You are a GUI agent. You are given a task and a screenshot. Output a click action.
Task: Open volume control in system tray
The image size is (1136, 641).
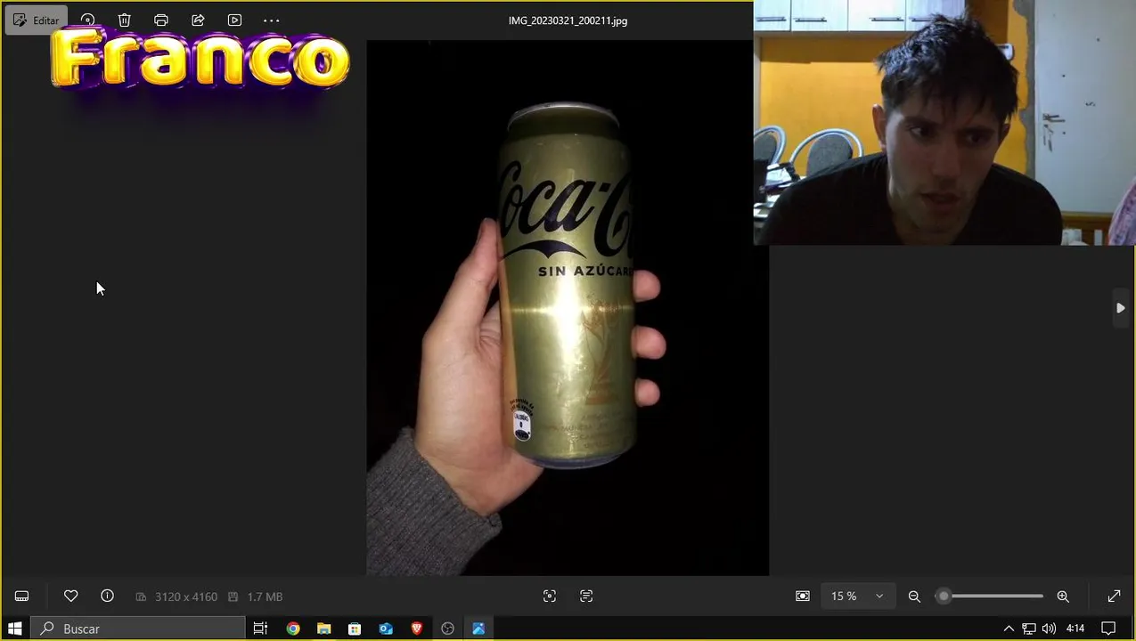pyautogui.click(x=1049, y=629)
